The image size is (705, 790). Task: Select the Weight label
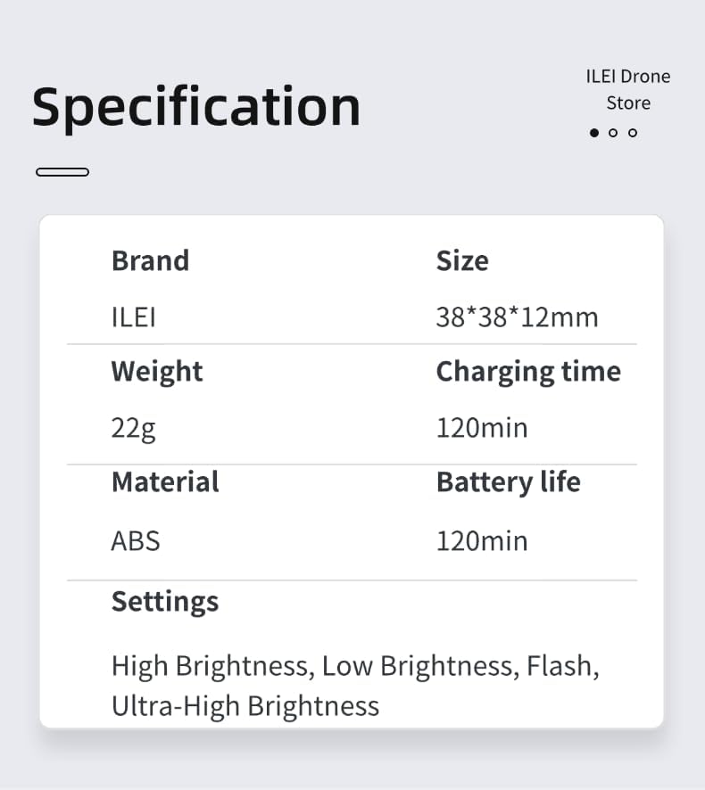coord(157,371)
